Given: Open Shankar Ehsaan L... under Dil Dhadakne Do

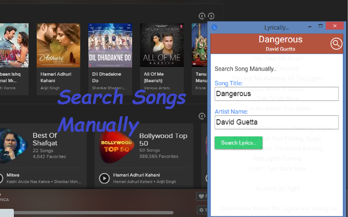Looking at the screenshot, I should pos(110,88).
